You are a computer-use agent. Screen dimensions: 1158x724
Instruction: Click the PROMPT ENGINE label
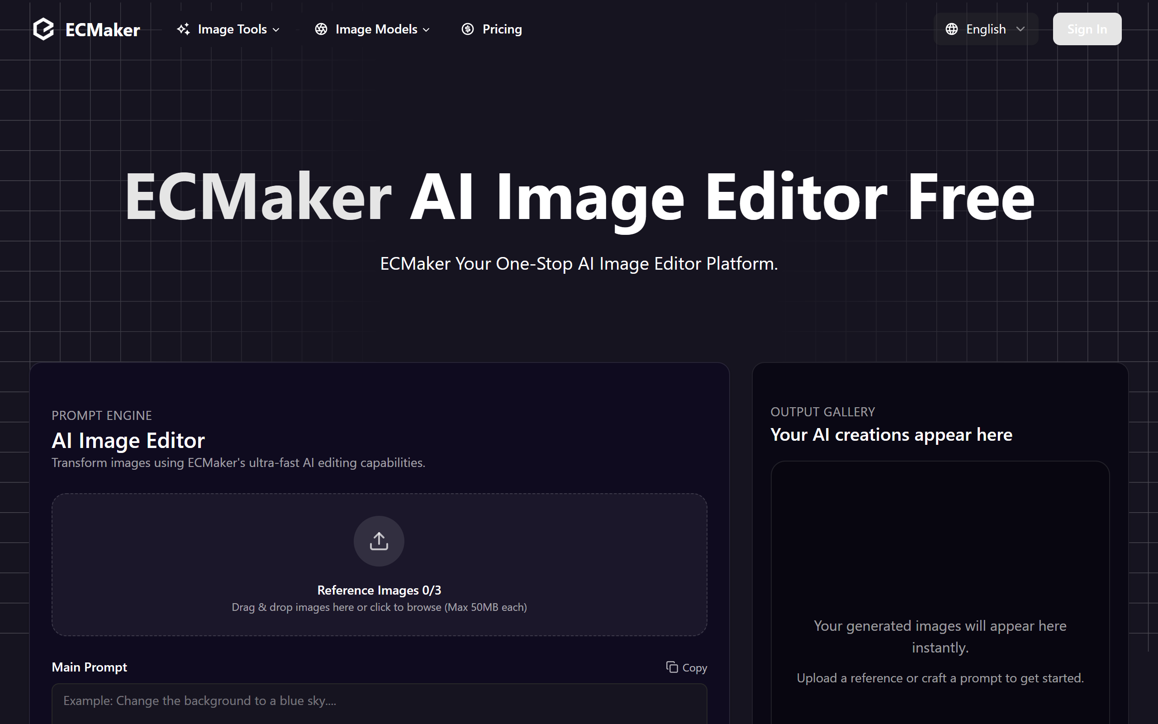(102, 415)
